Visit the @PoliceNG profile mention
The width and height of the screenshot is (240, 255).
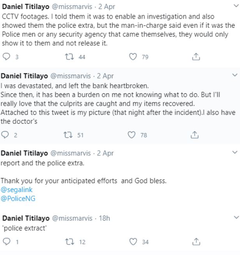[x=18, y=198]
